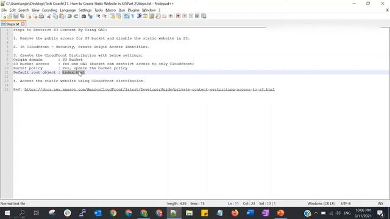Open the ? help menu
The image size is (390, 219).
click(x=159, y=10)
